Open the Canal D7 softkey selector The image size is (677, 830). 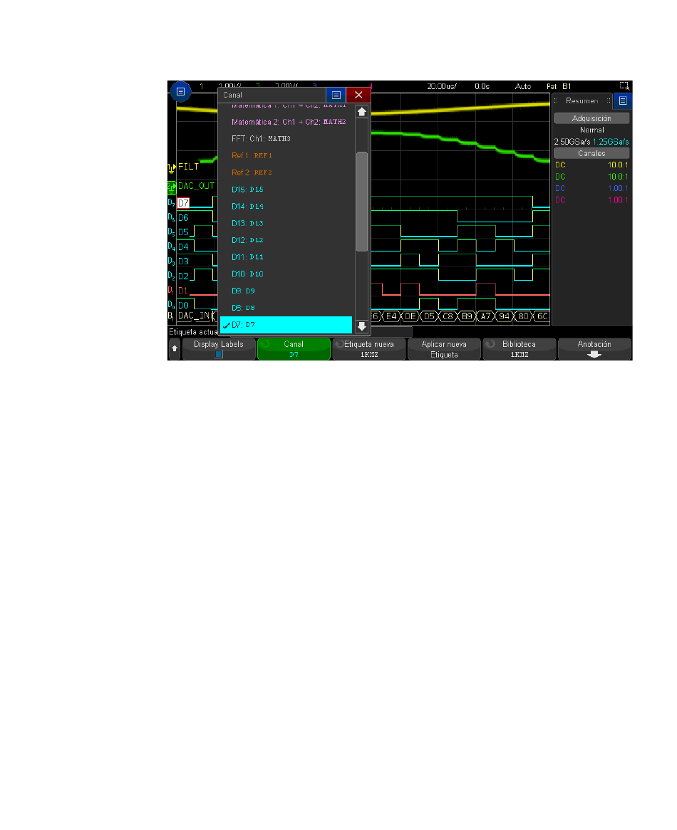[294, 349]
